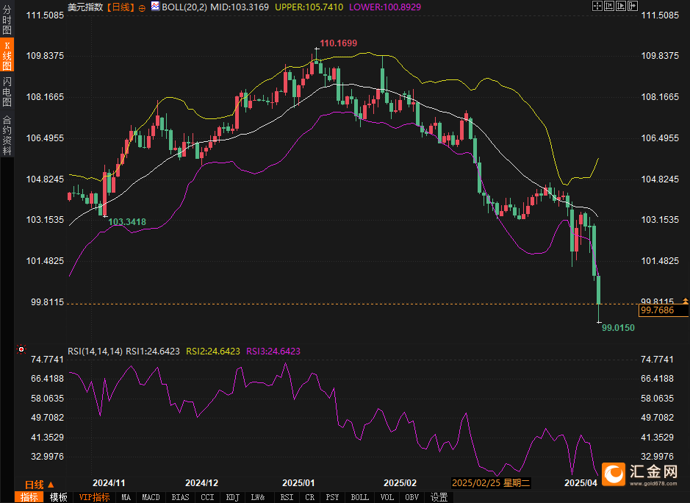The height and width of the screenshot is (503, 690).
Task: Apply the CCI indicator
Action: point(207,497)
